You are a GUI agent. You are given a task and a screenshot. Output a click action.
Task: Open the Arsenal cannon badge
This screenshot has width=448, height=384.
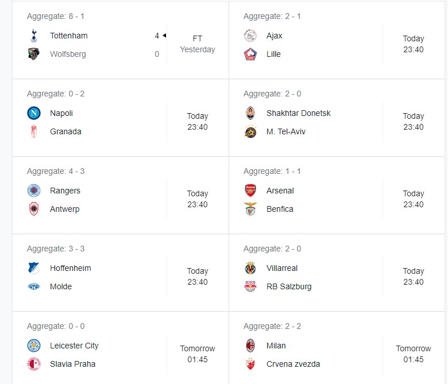tap(250, 191)
